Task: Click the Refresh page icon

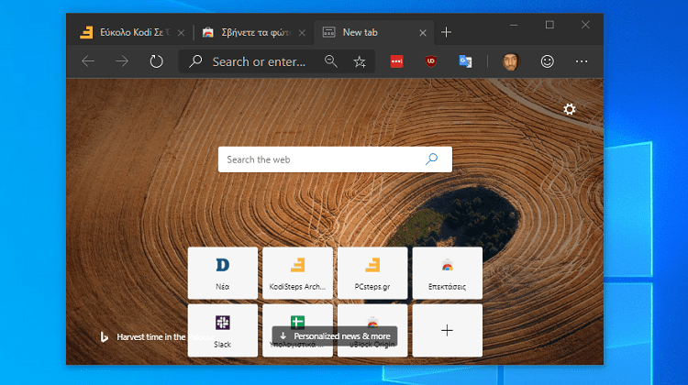Action: pos(156,61)
